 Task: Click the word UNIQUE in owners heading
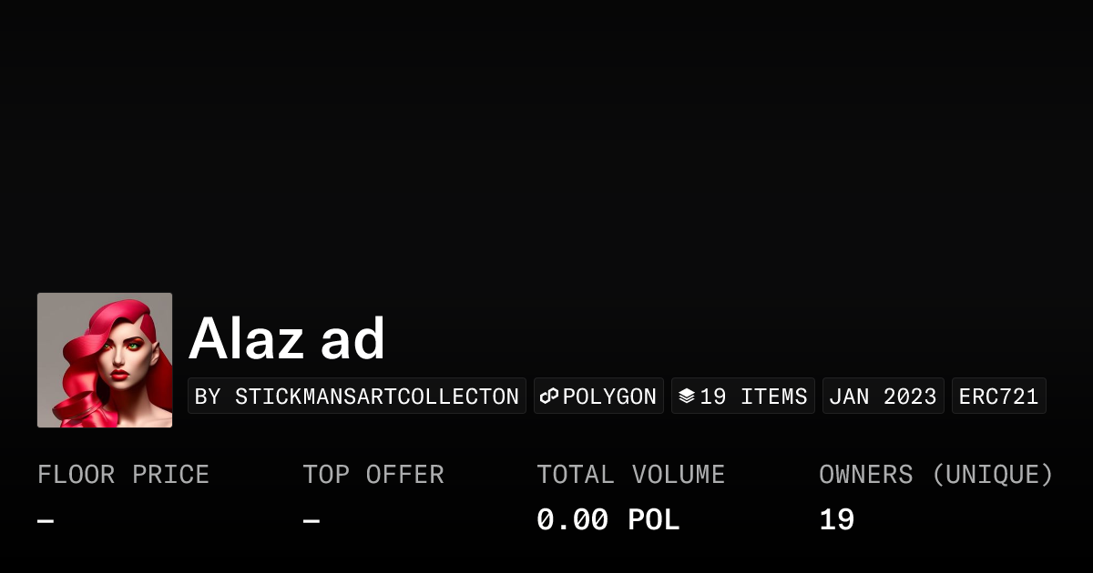click(992, 475)
